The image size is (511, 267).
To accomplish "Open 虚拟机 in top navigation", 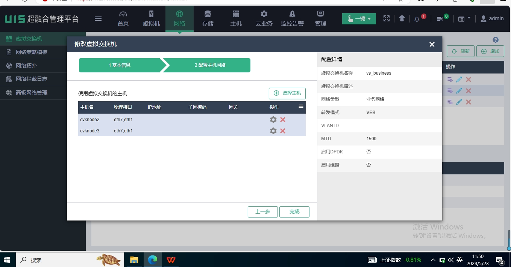I will [151, 19].
